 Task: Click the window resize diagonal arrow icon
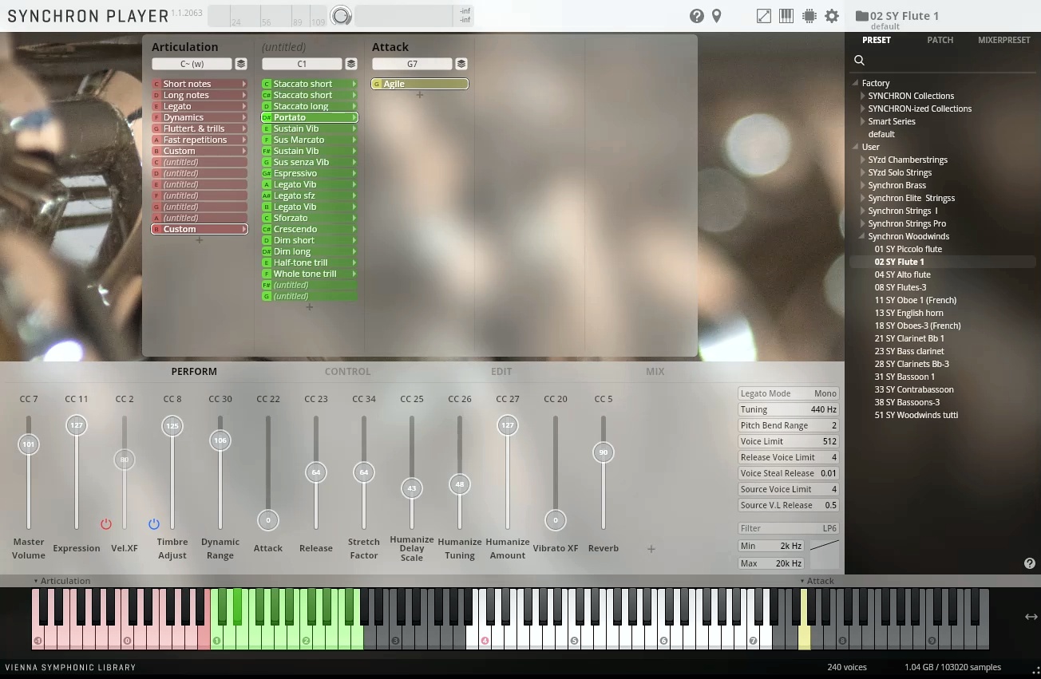[763, 16]
